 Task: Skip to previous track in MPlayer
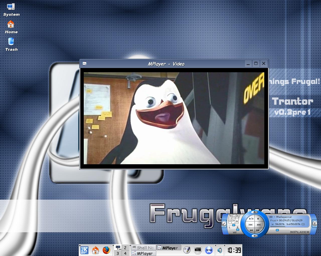point(251,224)
